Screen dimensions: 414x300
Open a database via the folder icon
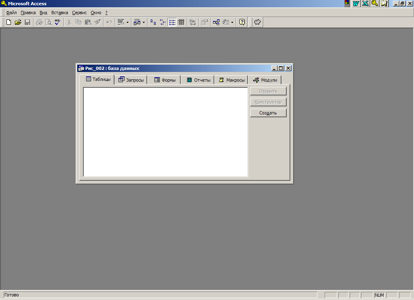[x=18, y=22]
